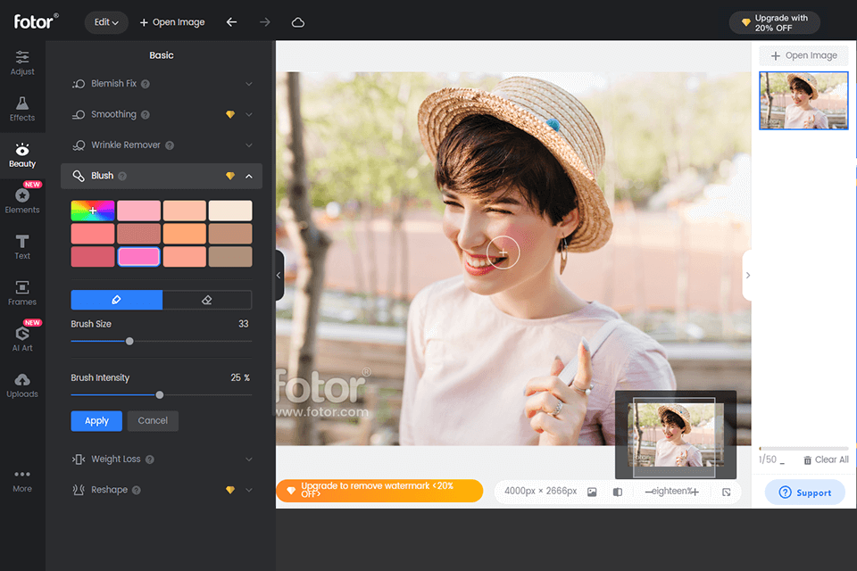Select the orange blush swatch
This screenshot has height=571, width=857.
185,234
